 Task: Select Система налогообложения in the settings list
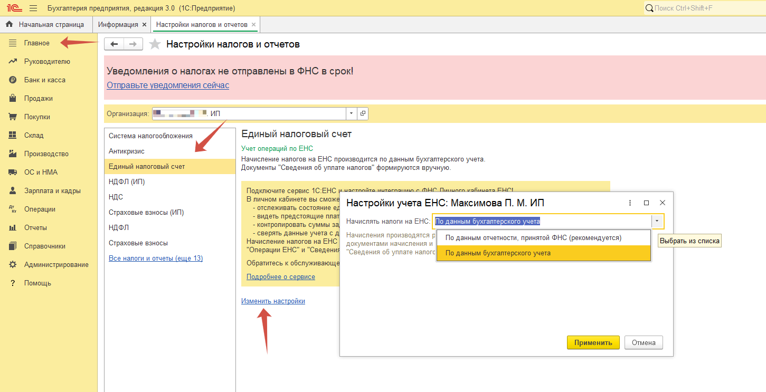[x=170, y=136]
